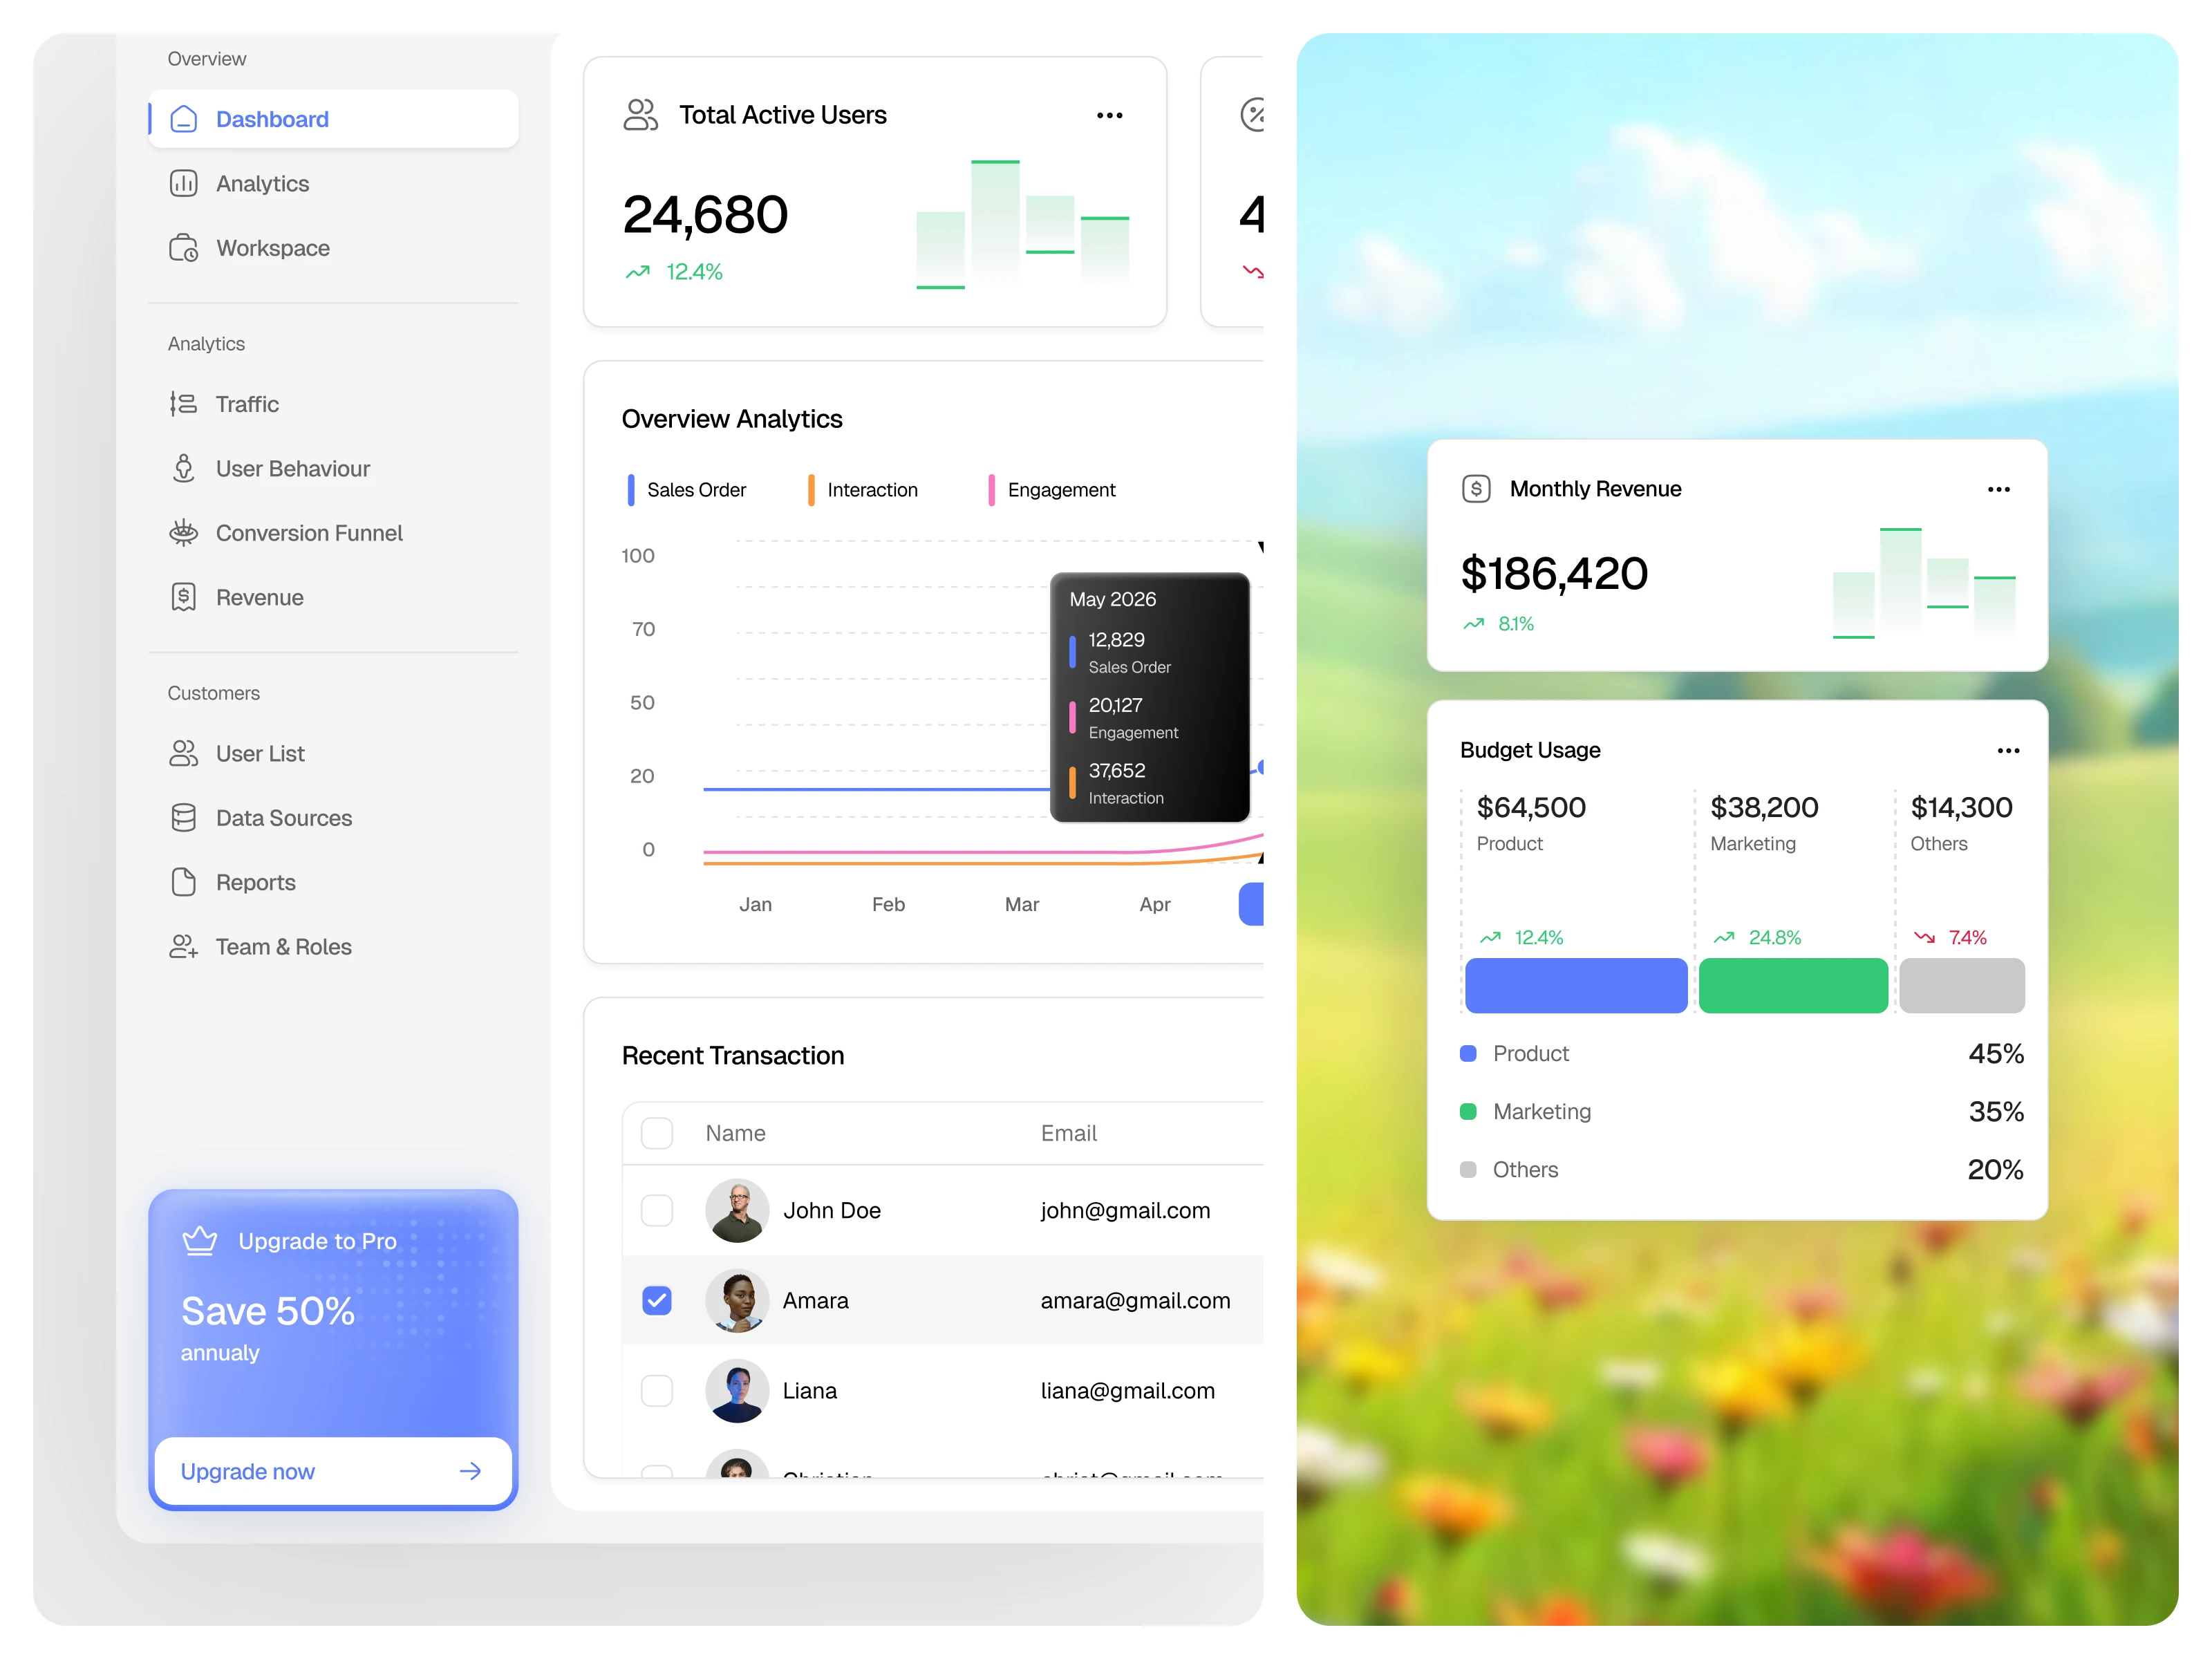Viewport: 2212px width, 1659px height.
Task: Click Liana's avatar thumbnail
Action: (x=737, y=1390)
